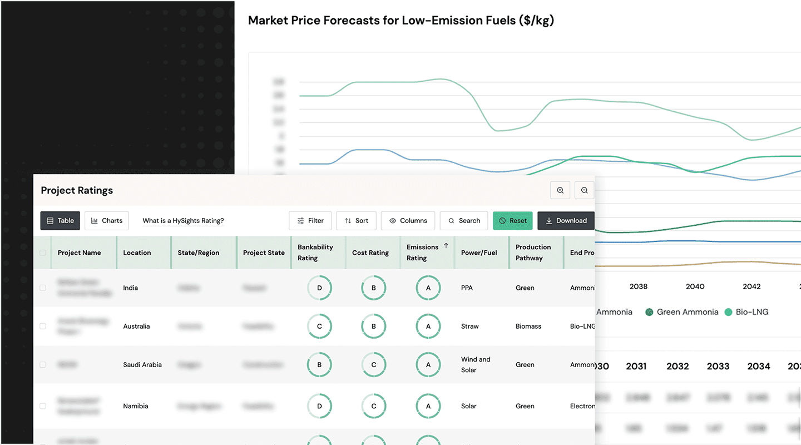Click the ascending sort arrow on Emissions Rating
Viewport: 801px width, 445px height.
[x=446, y=246]
